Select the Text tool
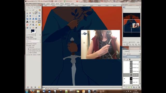This screenshot has height=93, width=166. click(27, 22)
